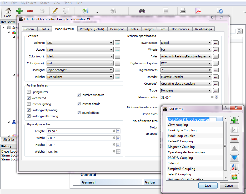Screen dimensions: 246x194
Task: Move item down with blue triangle in Edit Items
Action: click(234, 158)
